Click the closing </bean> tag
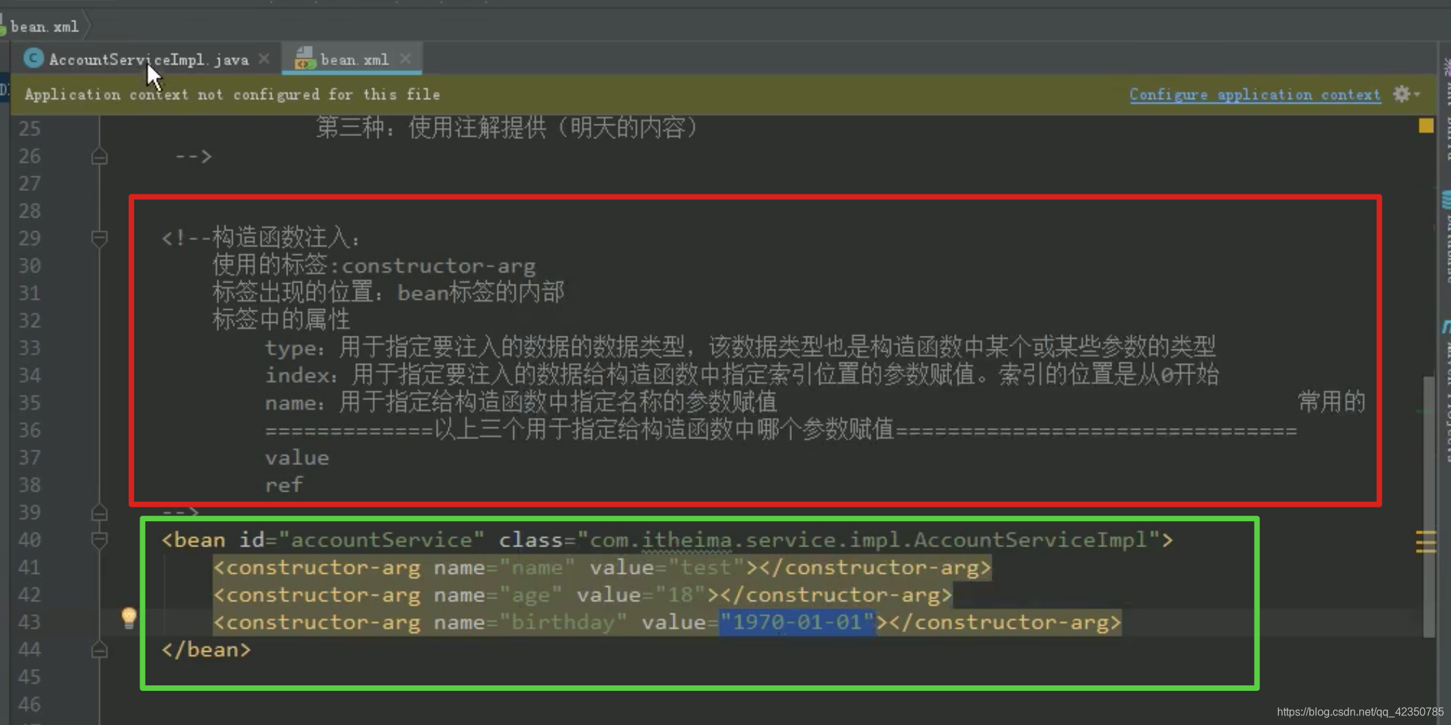1451x725 pixels. coord(206,650)
